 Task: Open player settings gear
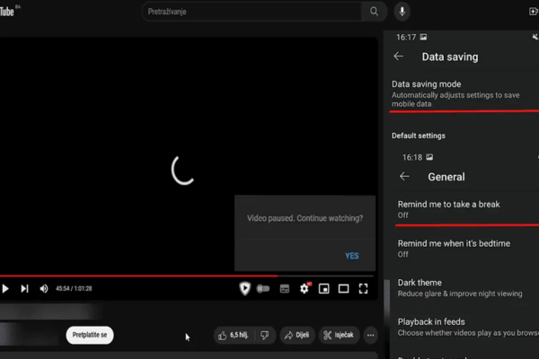point(305,289)
